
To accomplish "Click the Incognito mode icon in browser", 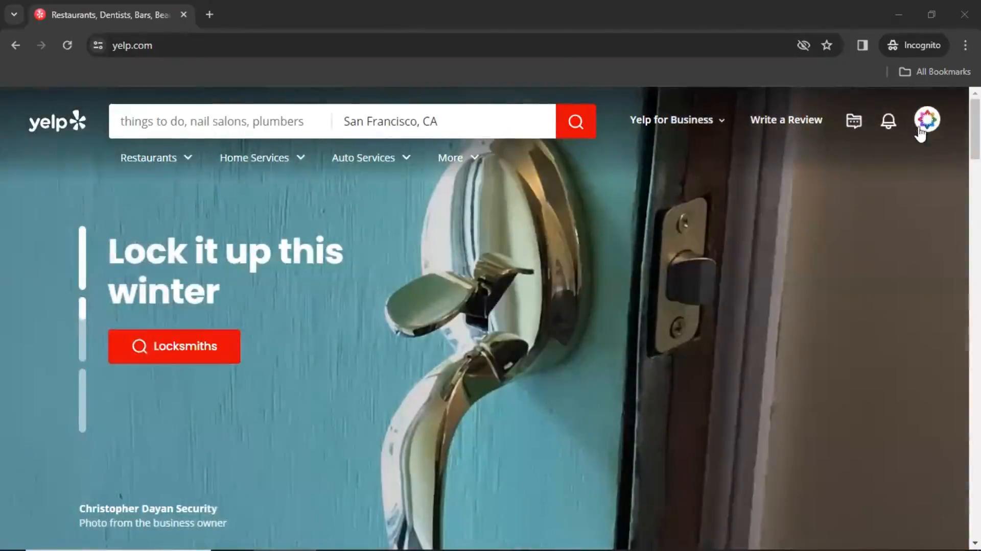I will coord(893,45).
